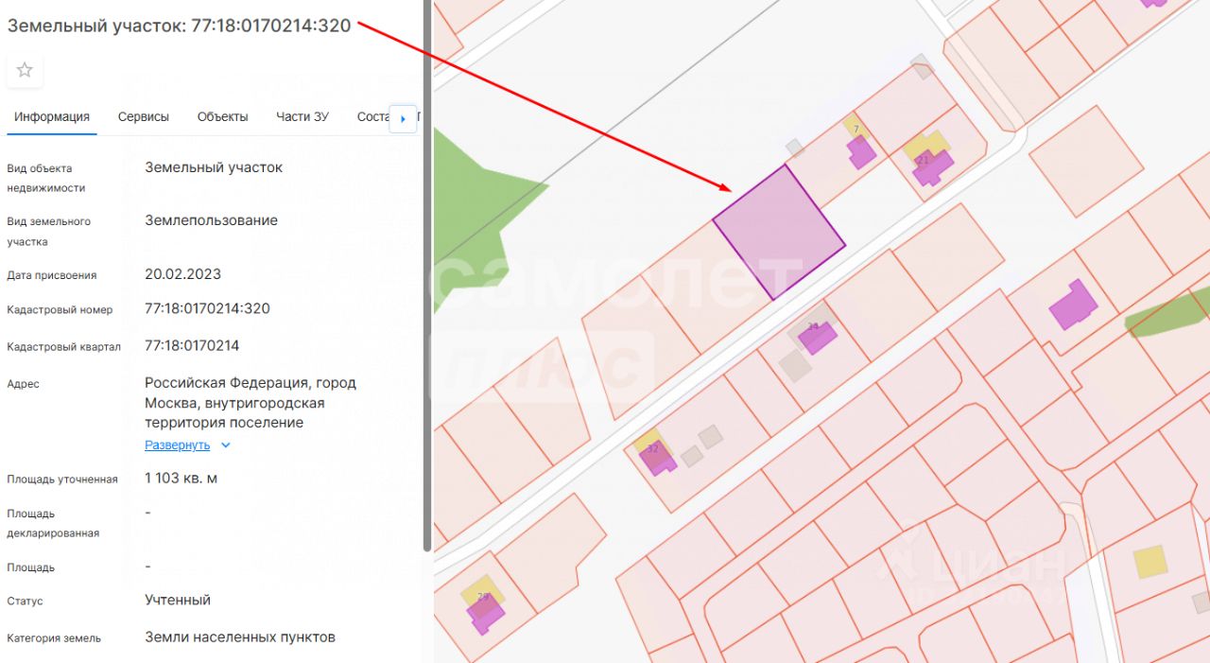Expand the full address with chevron arrow
The image size is (1210, 663).
225,445
